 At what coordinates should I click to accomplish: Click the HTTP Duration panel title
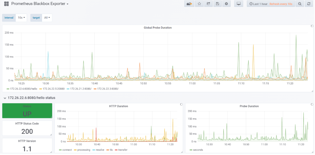[x=119, y=106]
